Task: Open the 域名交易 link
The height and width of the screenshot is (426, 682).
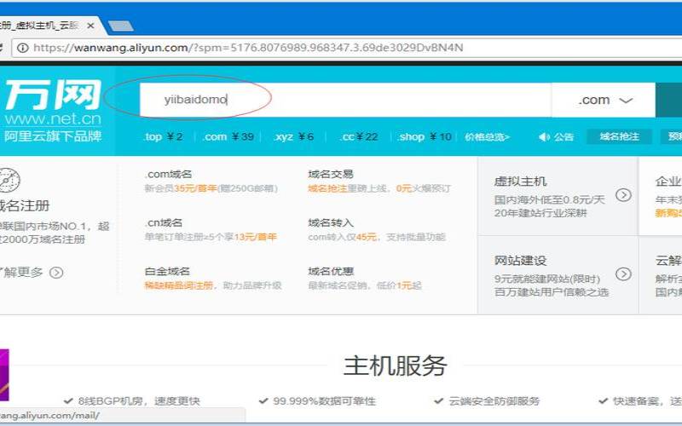Action: (331, 174)
